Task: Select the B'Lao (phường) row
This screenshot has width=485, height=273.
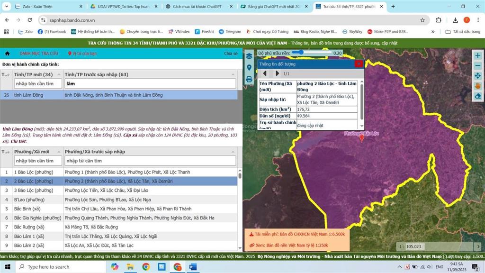Action: coord(119,200)
